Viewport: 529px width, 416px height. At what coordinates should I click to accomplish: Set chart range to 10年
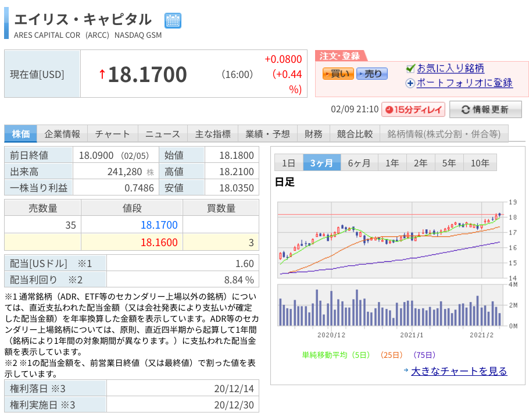[480, 163]
